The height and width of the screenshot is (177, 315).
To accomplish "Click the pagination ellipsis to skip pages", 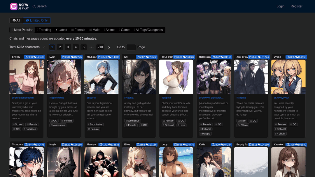I will tap(92, 47).
